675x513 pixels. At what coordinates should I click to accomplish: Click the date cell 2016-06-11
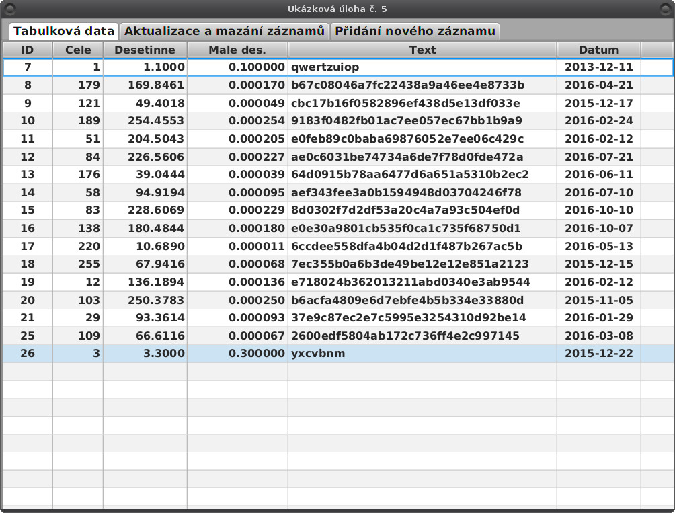599,175
